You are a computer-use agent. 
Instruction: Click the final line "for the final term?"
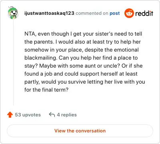click(x=46, y=90)
